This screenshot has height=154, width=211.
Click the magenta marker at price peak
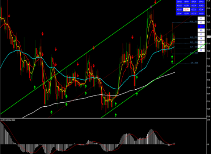pos(151,7)
